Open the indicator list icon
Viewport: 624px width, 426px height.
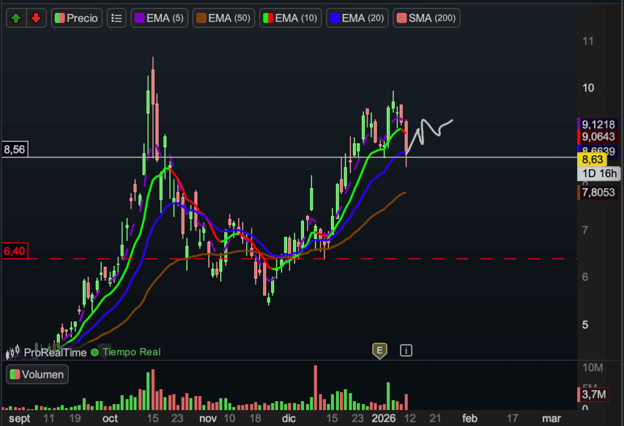[116, 18]
